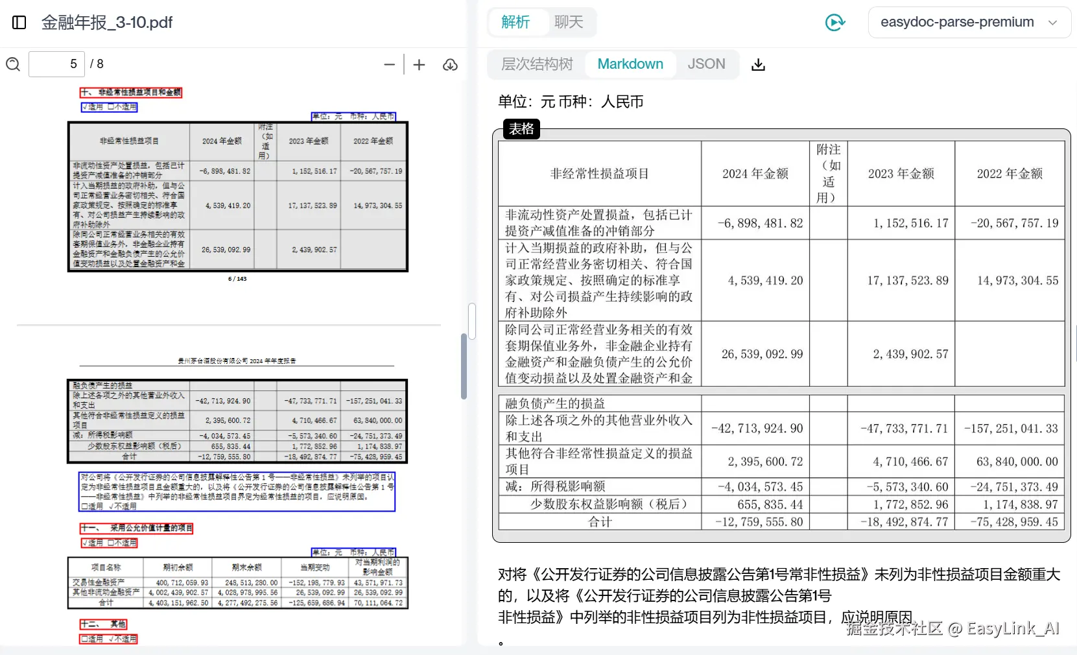Select the JSON view tab
The height and width of the screenshot is (655, 1077).
click(706, 64)
